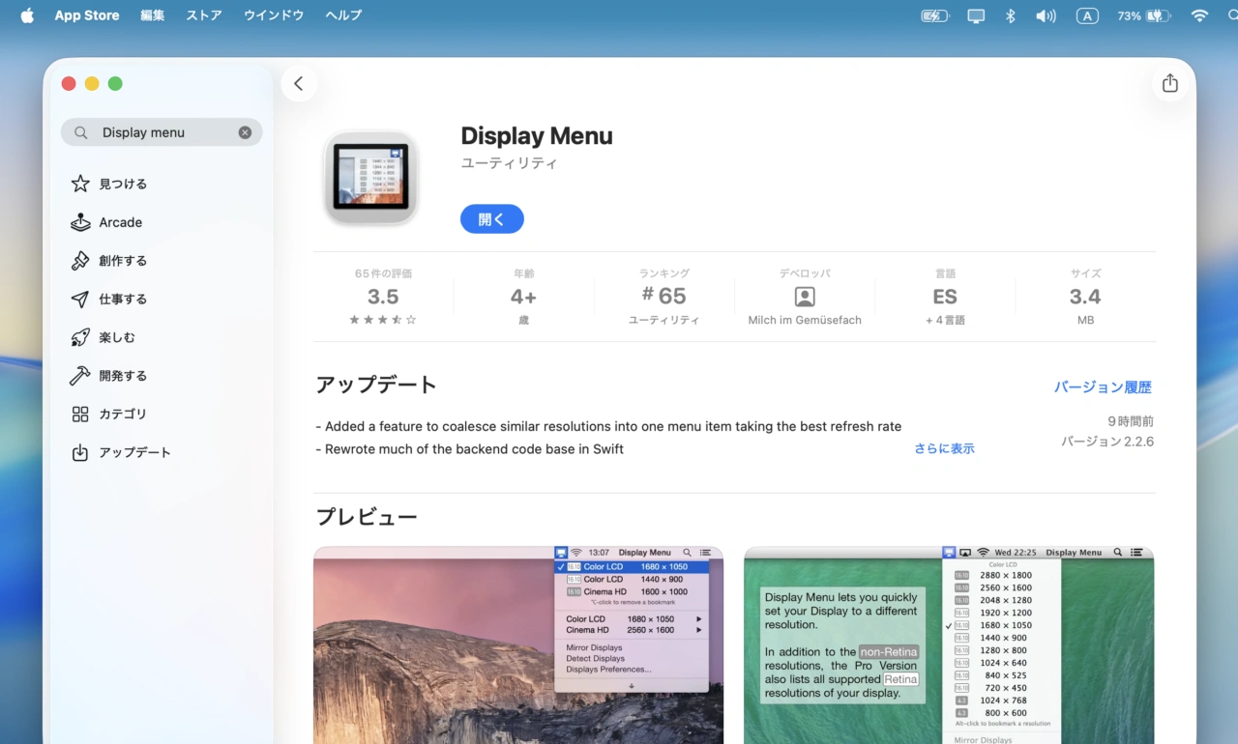Image resolution: width=1238 pixels, height=744 pixels.
Task: Open the Wi-Fi menu bar icon
Action: 1198,15
